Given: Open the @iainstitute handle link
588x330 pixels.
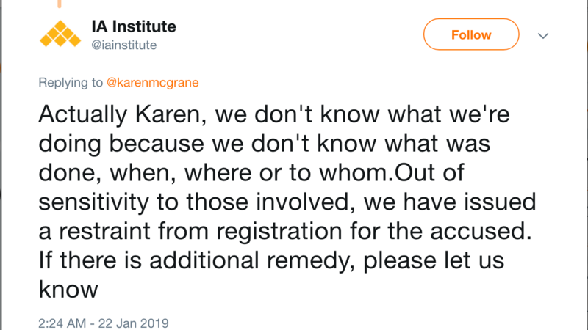Looking at the screenshot, I should pyautogui.click(x=123, y=45).
